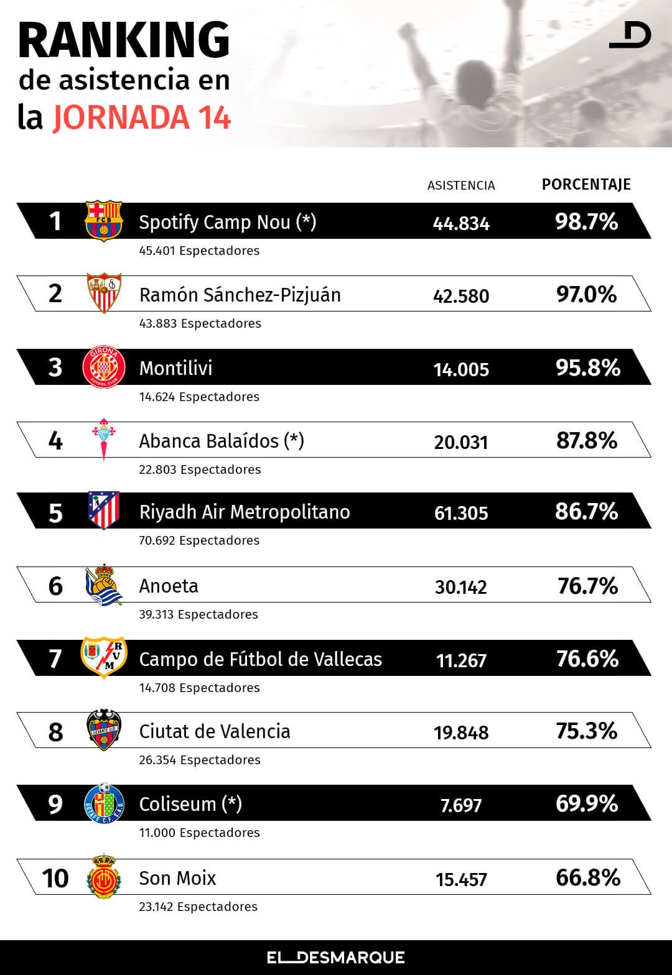Click the Sevilla FC crest
Viewport: 672px width, 975px height.
[x=104, y=293]
